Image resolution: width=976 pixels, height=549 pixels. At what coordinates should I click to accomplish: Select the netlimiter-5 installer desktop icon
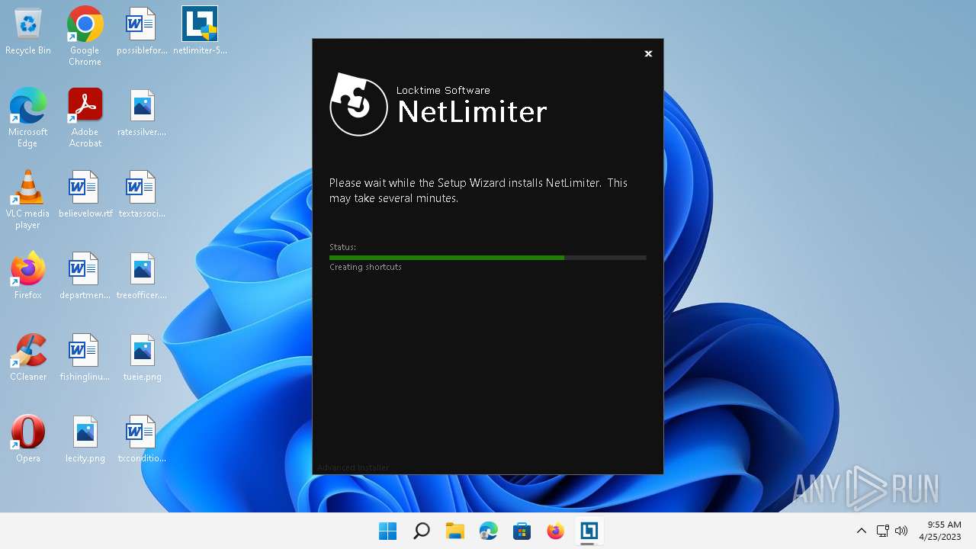coord(200,31)
